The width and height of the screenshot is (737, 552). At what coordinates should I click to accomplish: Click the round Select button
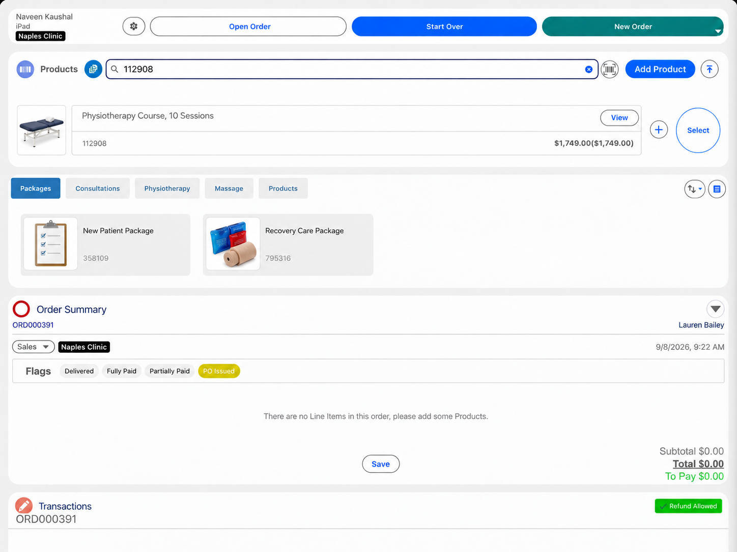(698, 130)
